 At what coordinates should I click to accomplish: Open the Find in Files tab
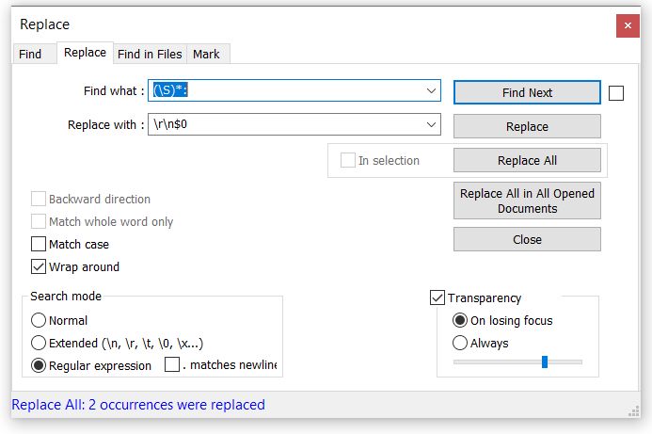pos(150,54)
